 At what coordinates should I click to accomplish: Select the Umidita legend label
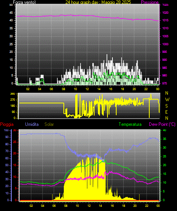[32, 124]
